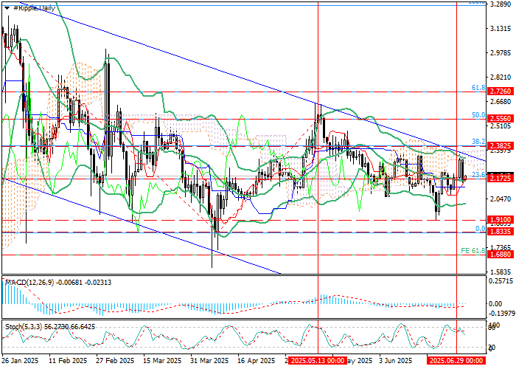Click the 2025.06.29 00:00 date marker

tap(456, 362)
